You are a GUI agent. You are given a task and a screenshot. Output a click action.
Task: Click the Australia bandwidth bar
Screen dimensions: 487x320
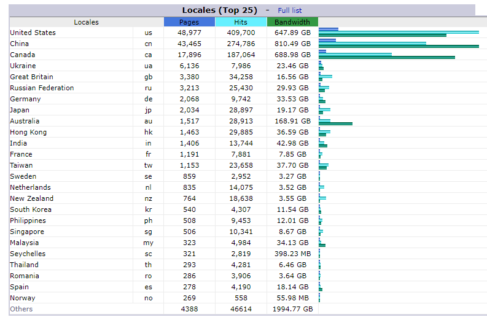point(335,124)
